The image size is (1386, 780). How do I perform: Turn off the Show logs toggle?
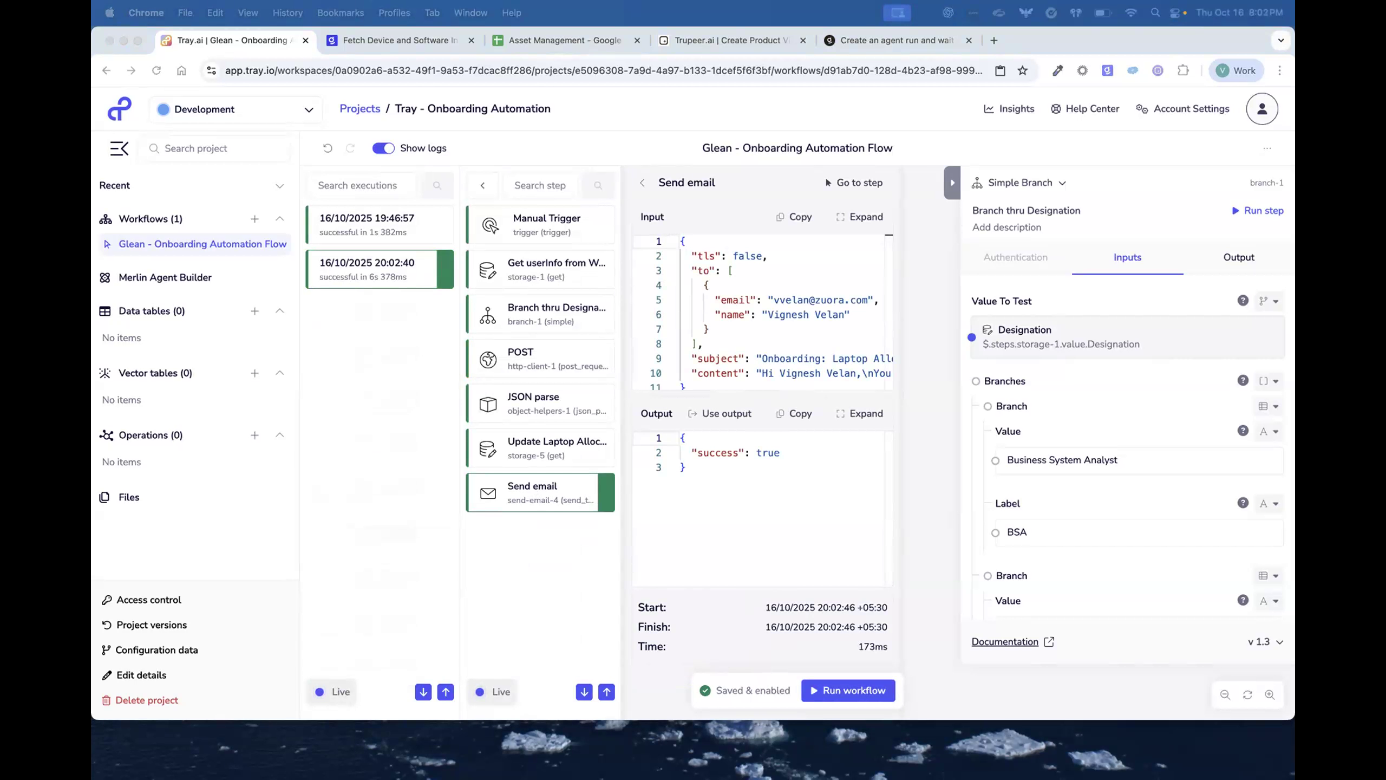tap(383, 148)
